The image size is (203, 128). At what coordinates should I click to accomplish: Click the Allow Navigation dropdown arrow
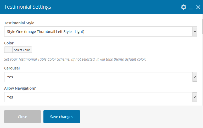(x=195, y=97)
